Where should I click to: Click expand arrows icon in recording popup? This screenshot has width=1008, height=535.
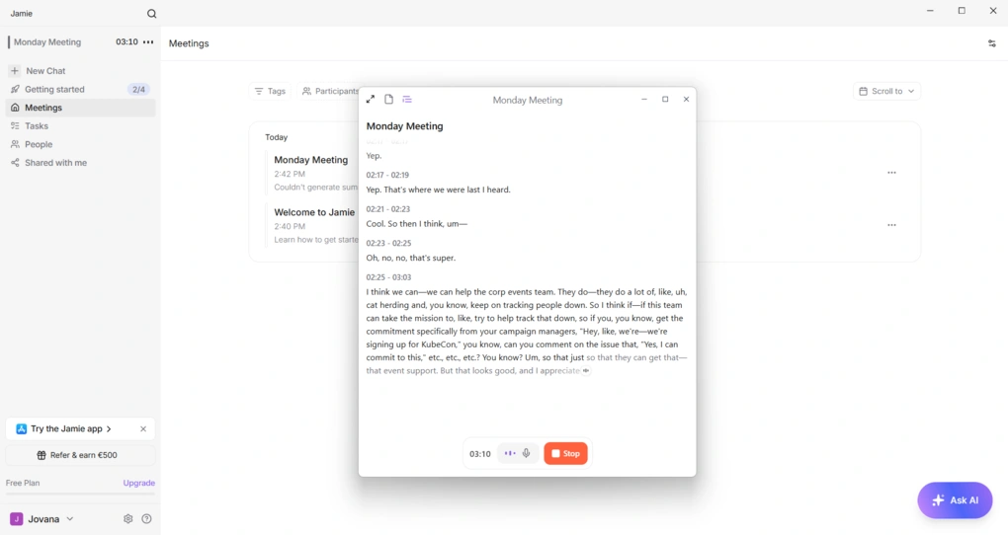click(x=371, y=100)
